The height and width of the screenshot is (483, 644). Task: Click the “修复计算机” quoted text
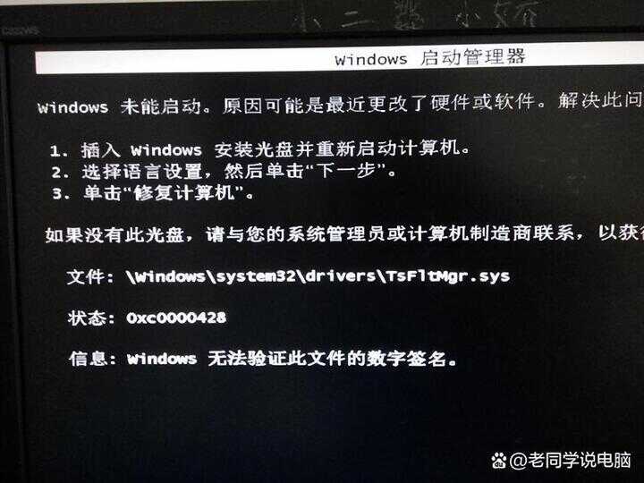pyautogui.click(x=183, y=192)
